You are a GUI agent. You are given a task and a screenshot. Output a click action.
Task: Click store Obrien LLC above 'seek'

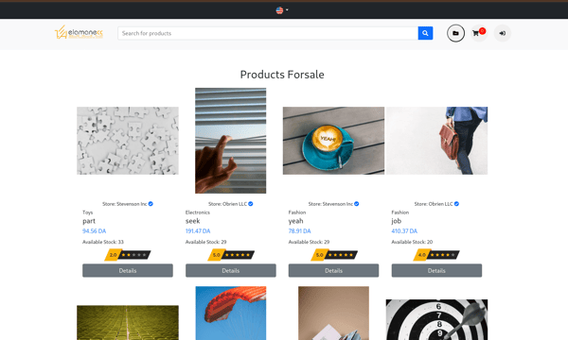227,204
